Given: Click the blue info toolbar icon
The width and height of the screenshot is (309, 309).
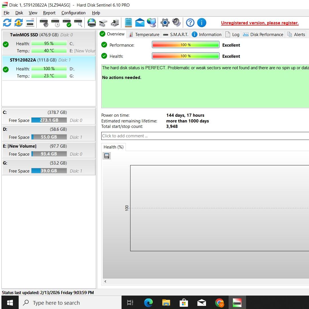Looking at the screenshot, I should point(201,23).
